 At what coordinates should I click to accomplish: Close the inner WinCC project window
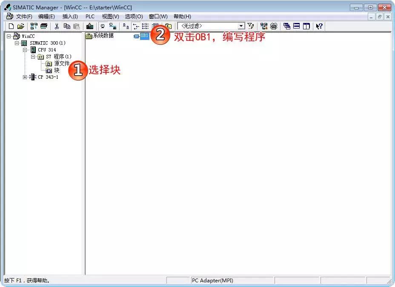tap(388, 17)
